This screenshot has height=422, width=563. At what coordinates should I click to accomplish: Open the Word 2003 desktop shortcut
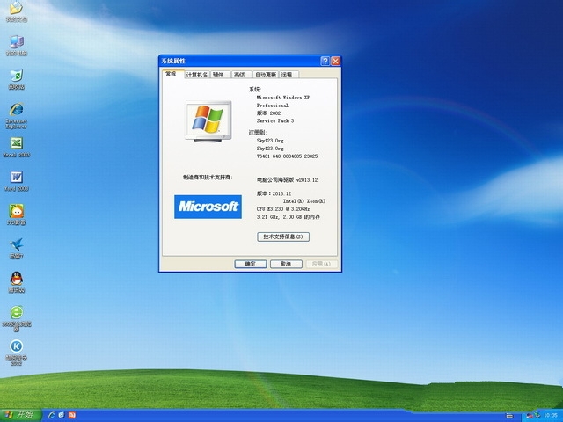click(16, 178)
